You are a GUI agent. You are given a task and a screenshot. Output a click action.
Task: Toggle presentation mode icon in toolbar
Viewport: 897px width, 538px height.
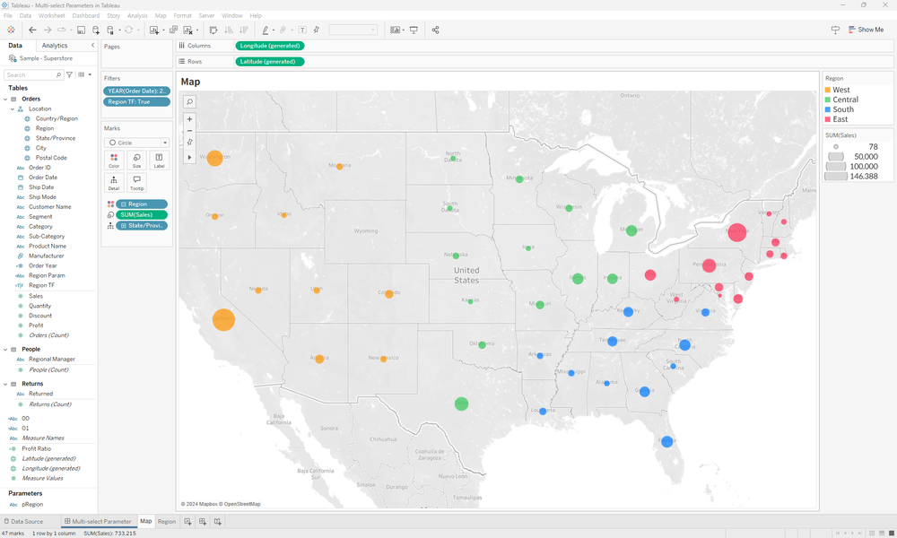pyautogui.click(x=414, y=30)
